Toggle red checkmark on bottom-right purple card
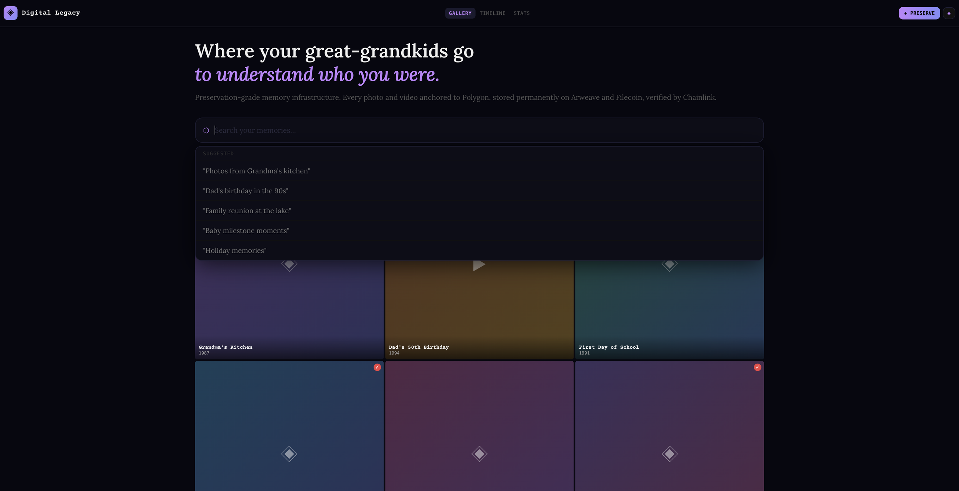The image size is (959, 491). point(757,367)
